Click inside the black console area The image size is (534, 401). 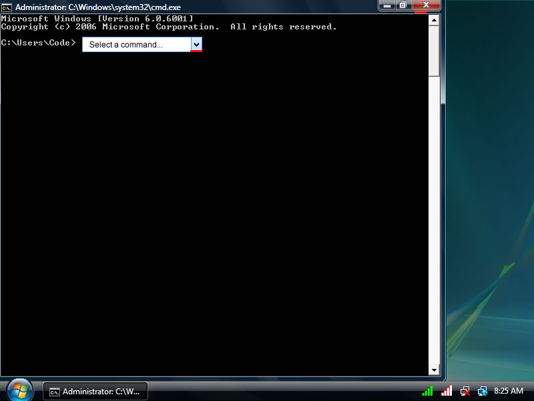pyautogui.click(x=214, y=200)
